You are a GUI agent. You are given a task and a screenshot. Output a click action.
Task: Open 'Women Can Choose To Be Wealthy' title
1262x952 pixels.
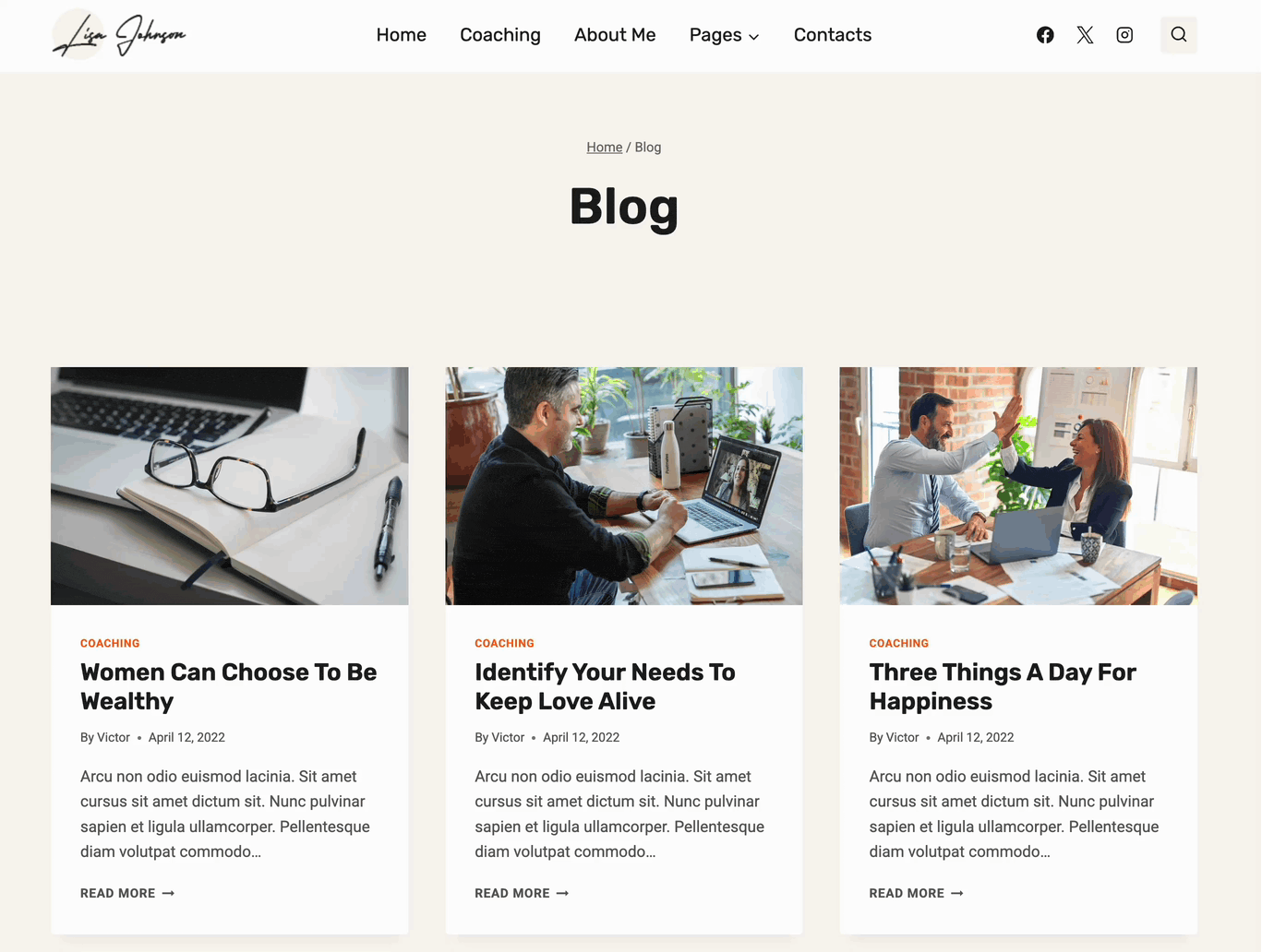[x=228, y=686]
